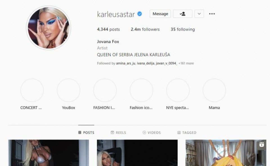Open the 35 following list

(183, 29)
